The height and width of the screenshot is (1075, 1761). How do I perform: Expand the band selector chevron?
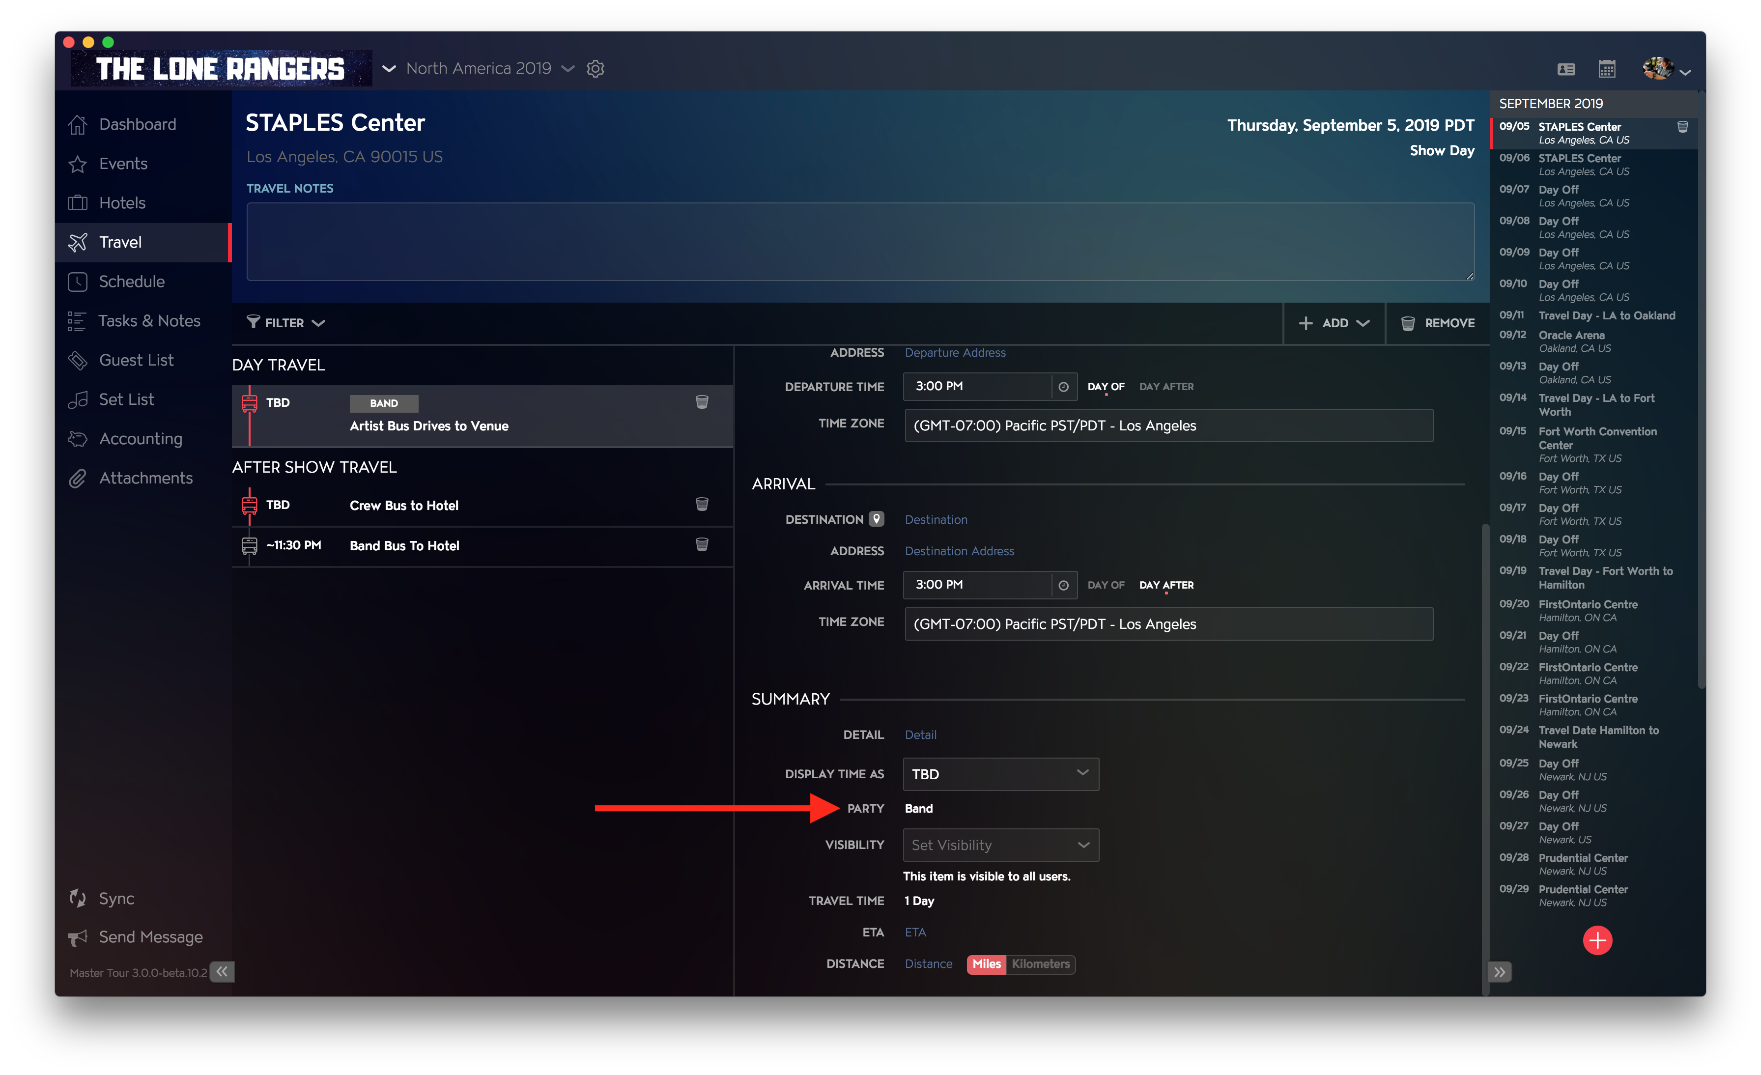[x=389, y=69]
